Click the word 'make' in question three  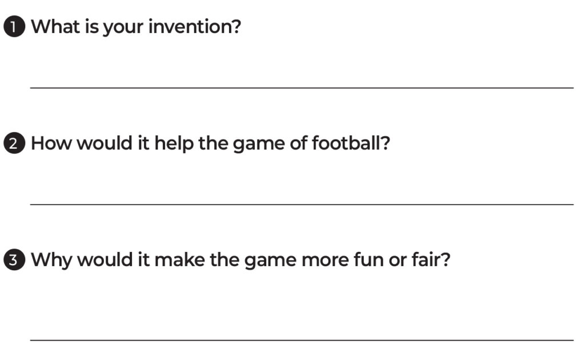(179, 259)
